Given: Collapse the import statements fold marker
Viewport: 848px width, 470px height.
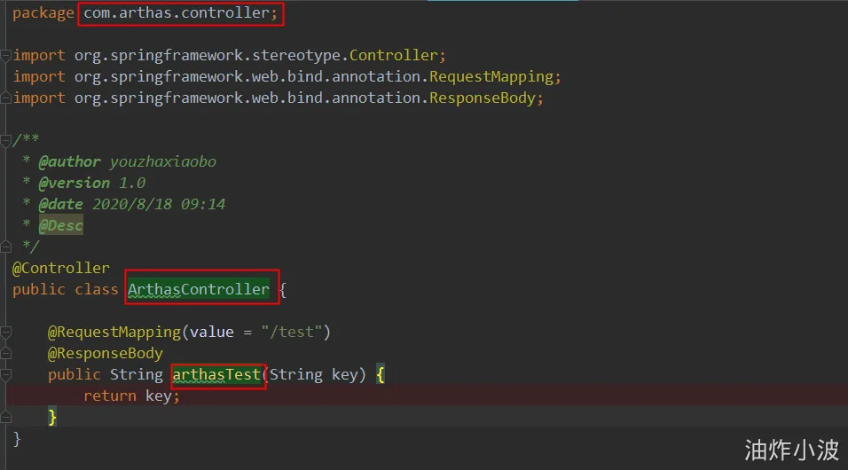Looking at the screenshot, I should pos(5,56).
